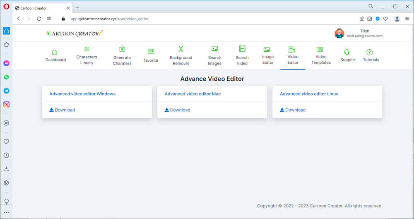Viewport: 414px width, 219px height.
Task: Click the share page icon in toolbar
Action: pos(362,19)
